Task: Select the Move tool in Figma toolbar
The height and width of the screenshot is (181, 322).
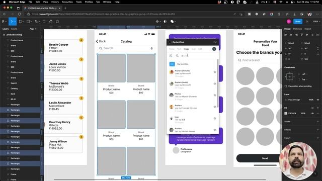Action: 12,22
